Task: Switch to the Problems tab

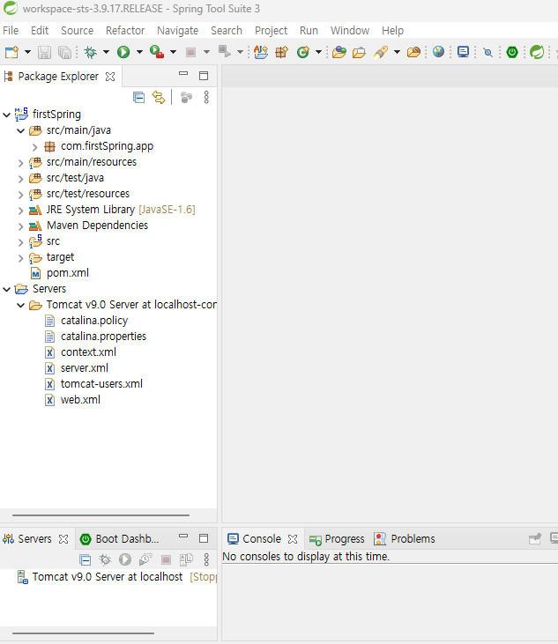Action: [405, 539]
